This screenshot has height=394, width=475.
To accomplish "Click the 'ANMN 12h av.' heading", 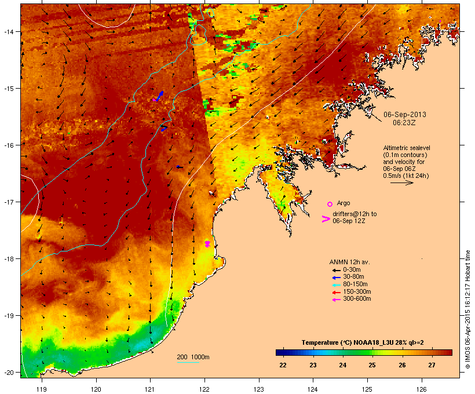I will tap(349, 262).
